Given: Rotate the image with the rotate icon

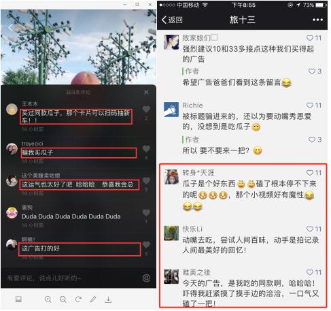Looking at the screenshot, I should point(78,299).
